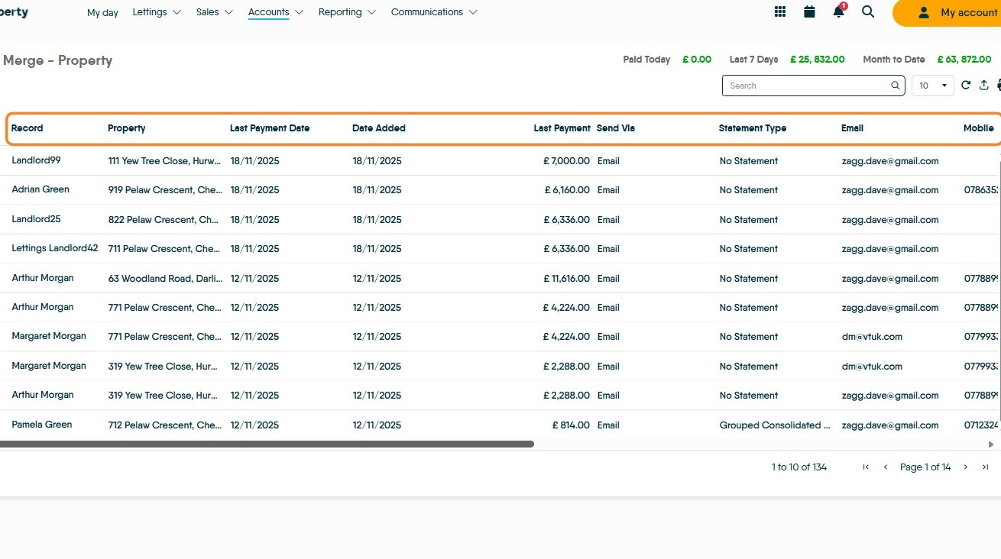Expand the Reporting dropdown menu
Image resolution: width=1001 pixels, height=559 pixels.
(x=347, y=12)
